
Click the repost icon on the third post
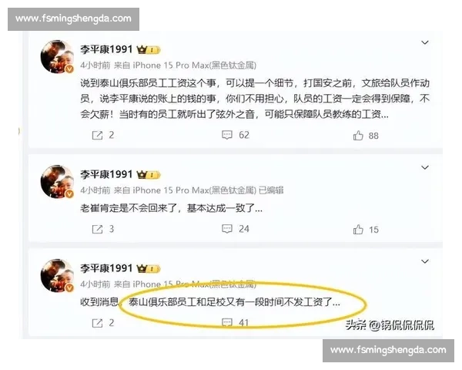click(97, 323)
